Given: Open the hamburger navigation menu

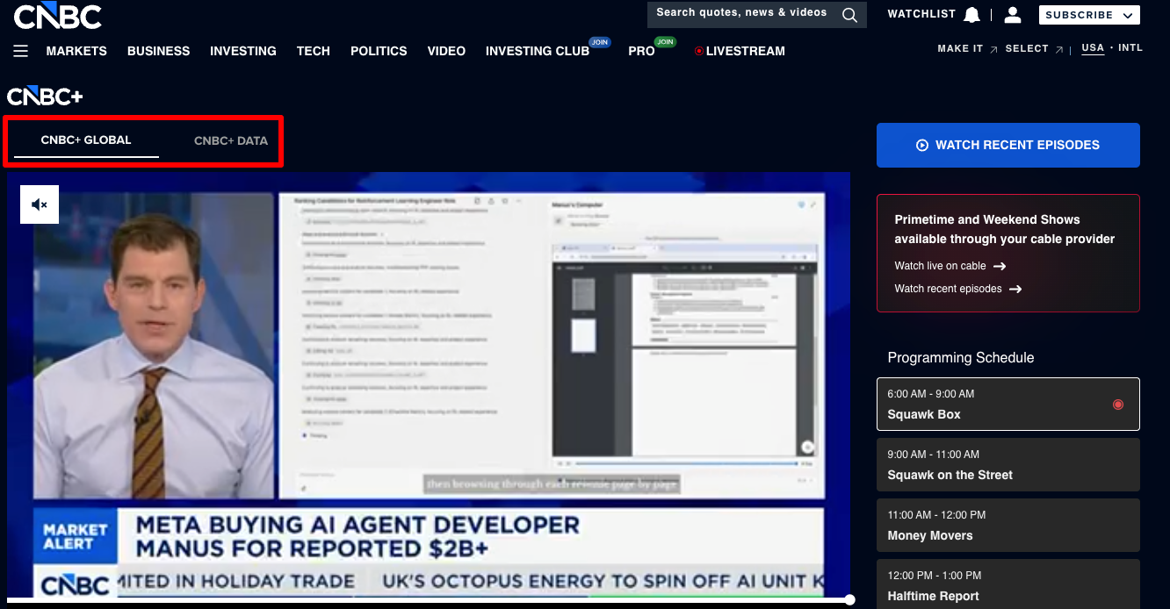Looking at the screenshot, I should click(20, 51).
